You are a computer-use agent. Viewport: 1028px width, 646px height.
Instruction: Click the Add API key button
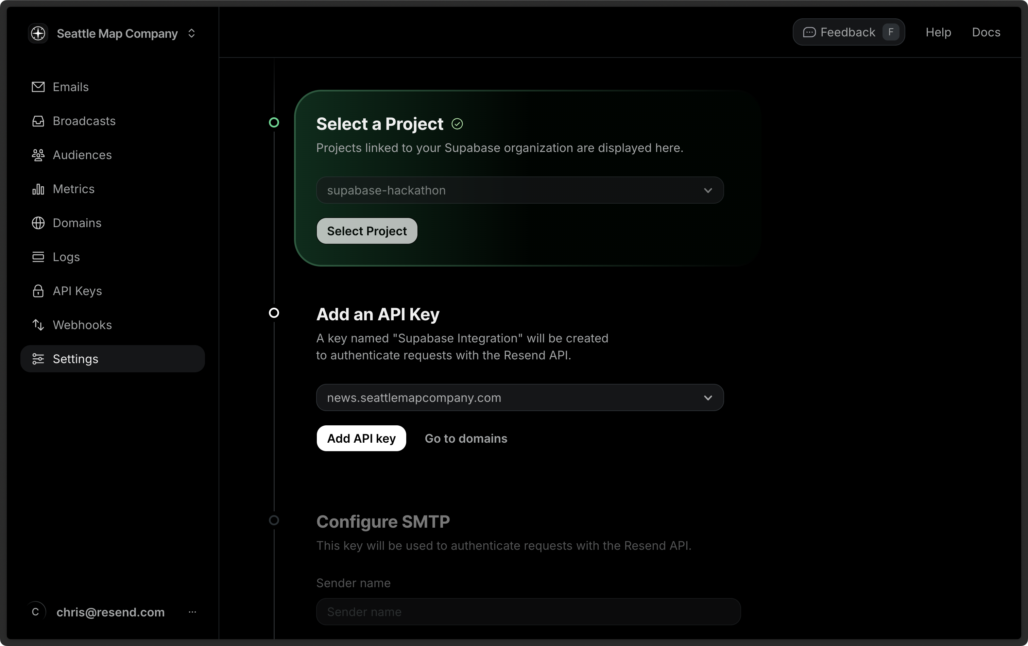click(x=361, y=439)
